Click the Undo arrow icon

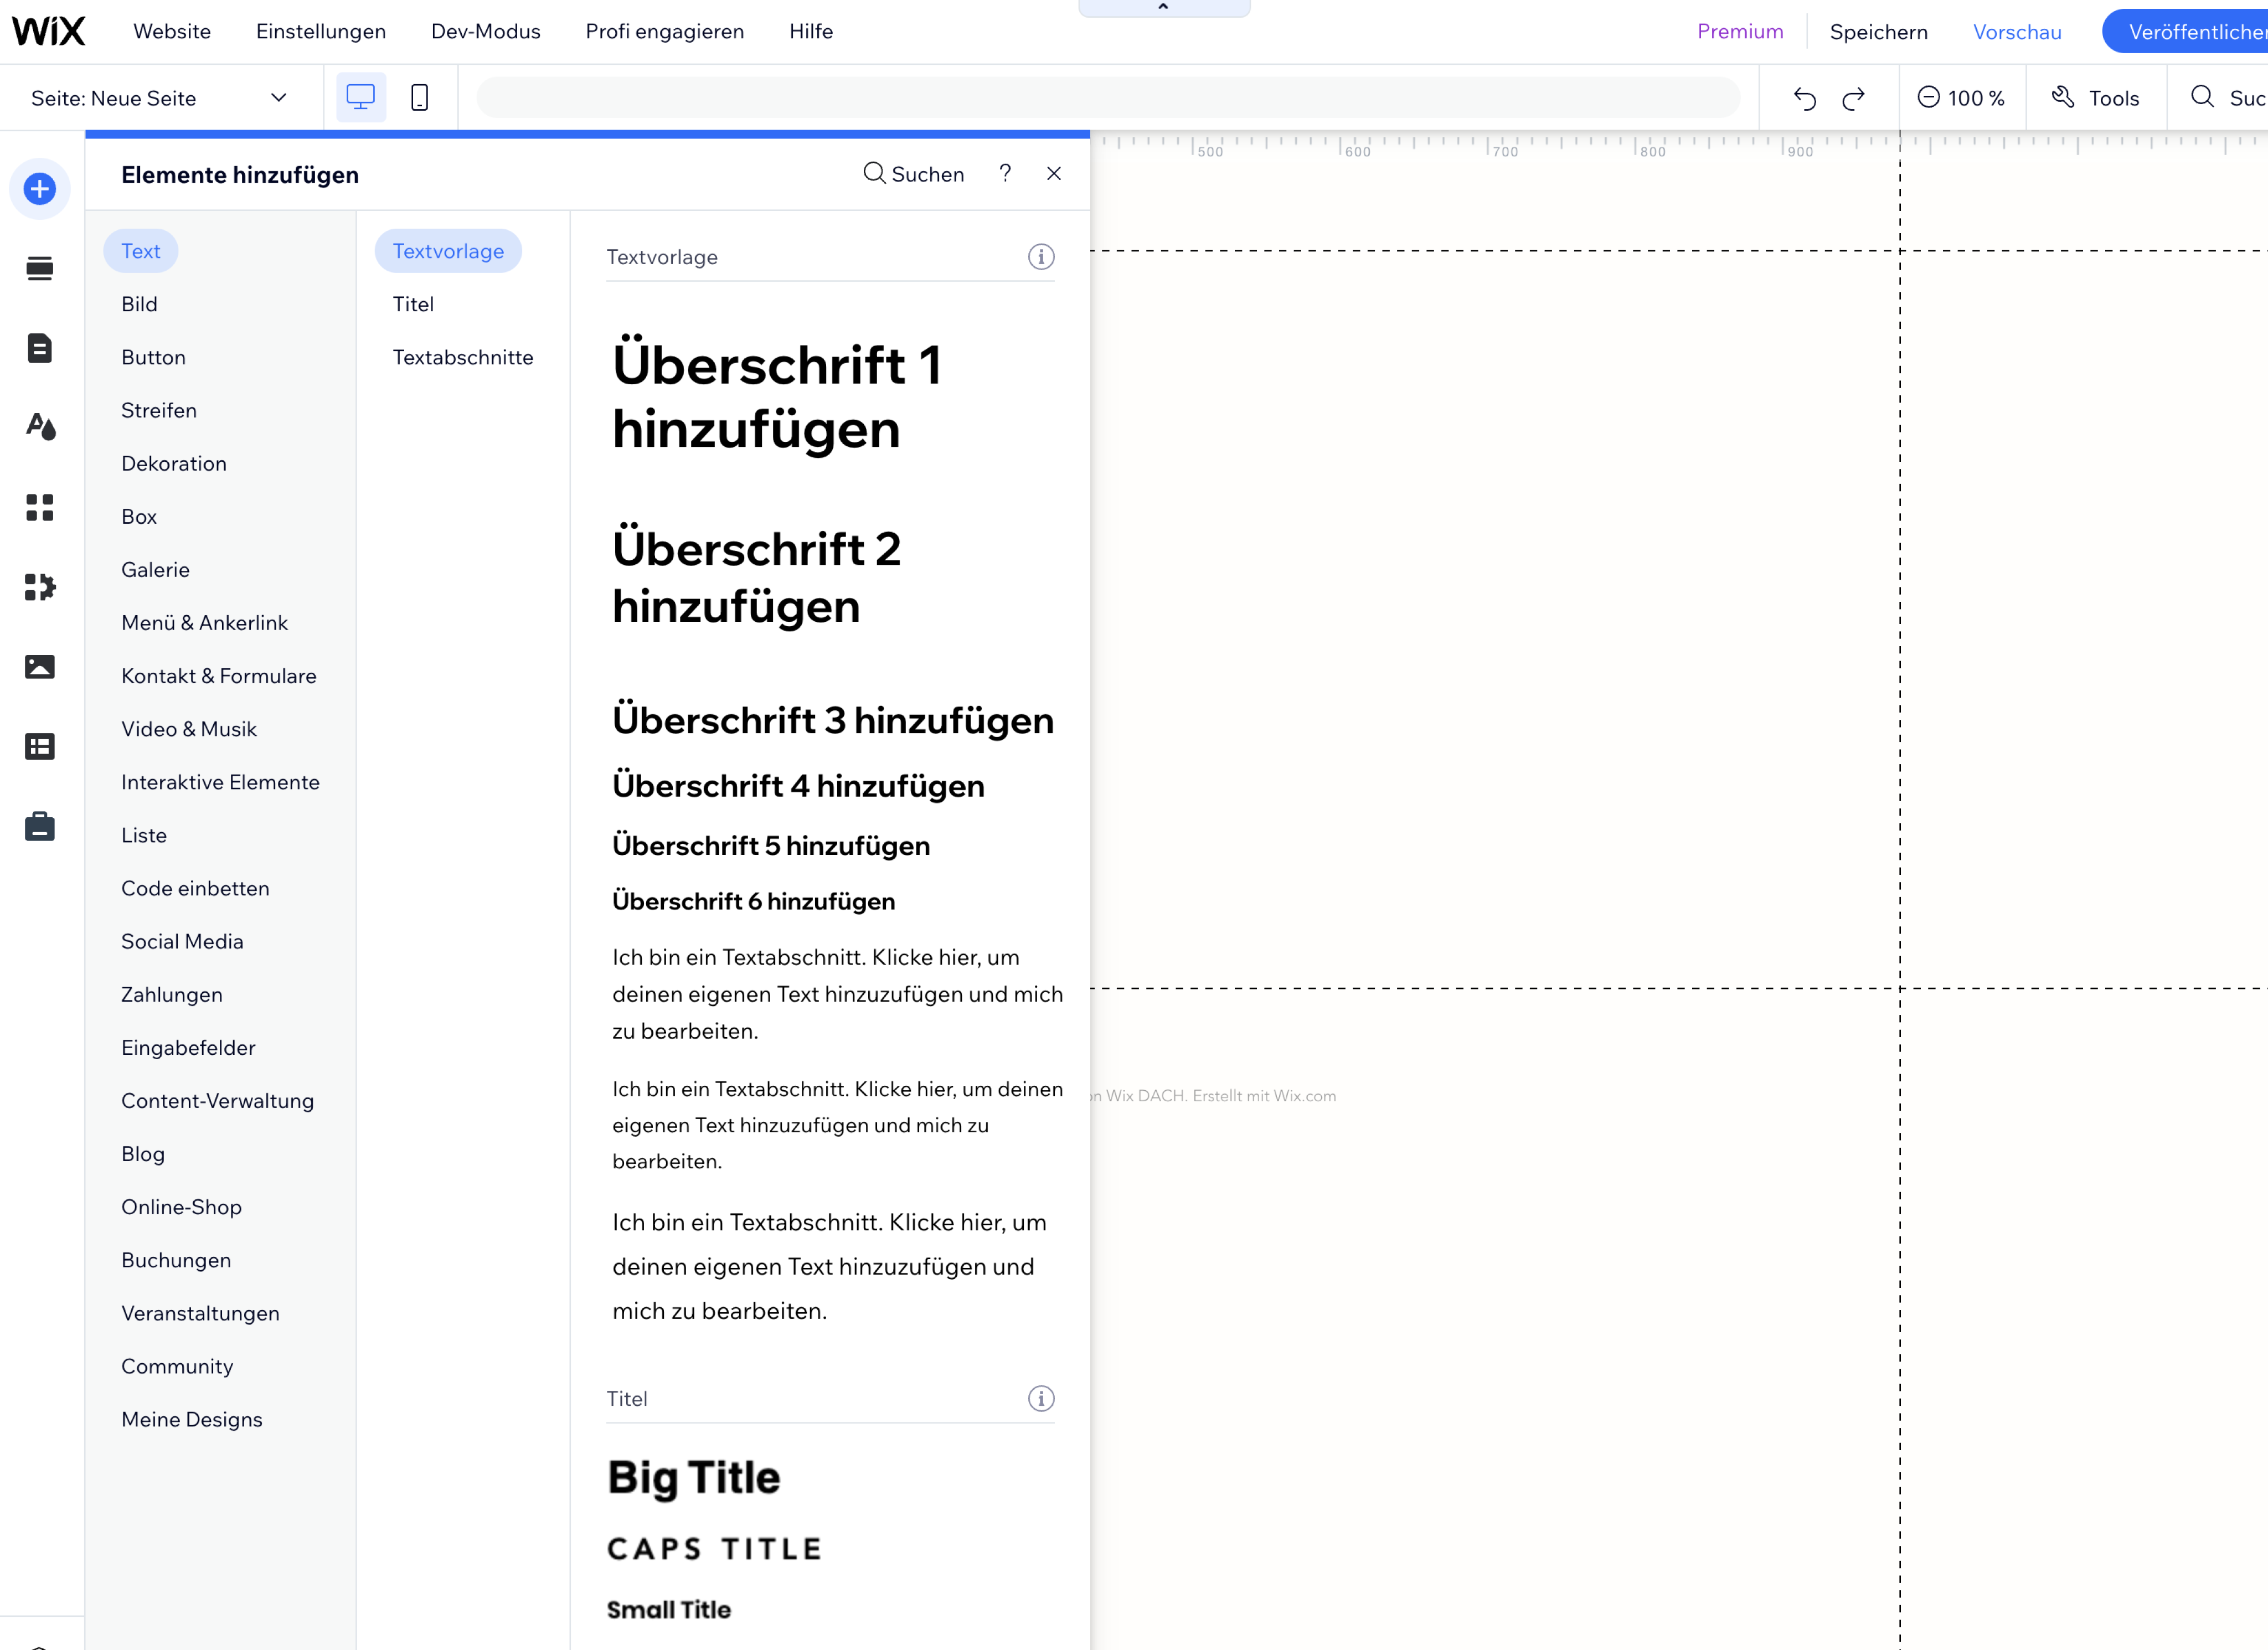point(1804,98)
